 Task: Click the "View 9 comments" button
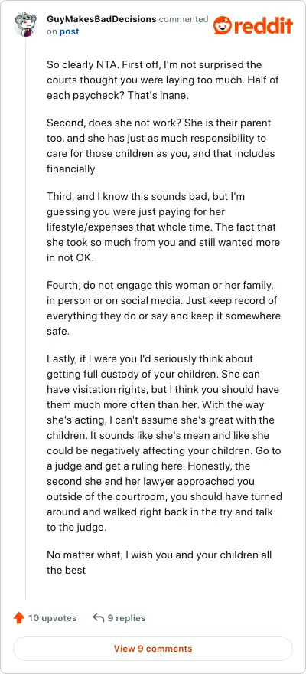(x=153, y=649)
